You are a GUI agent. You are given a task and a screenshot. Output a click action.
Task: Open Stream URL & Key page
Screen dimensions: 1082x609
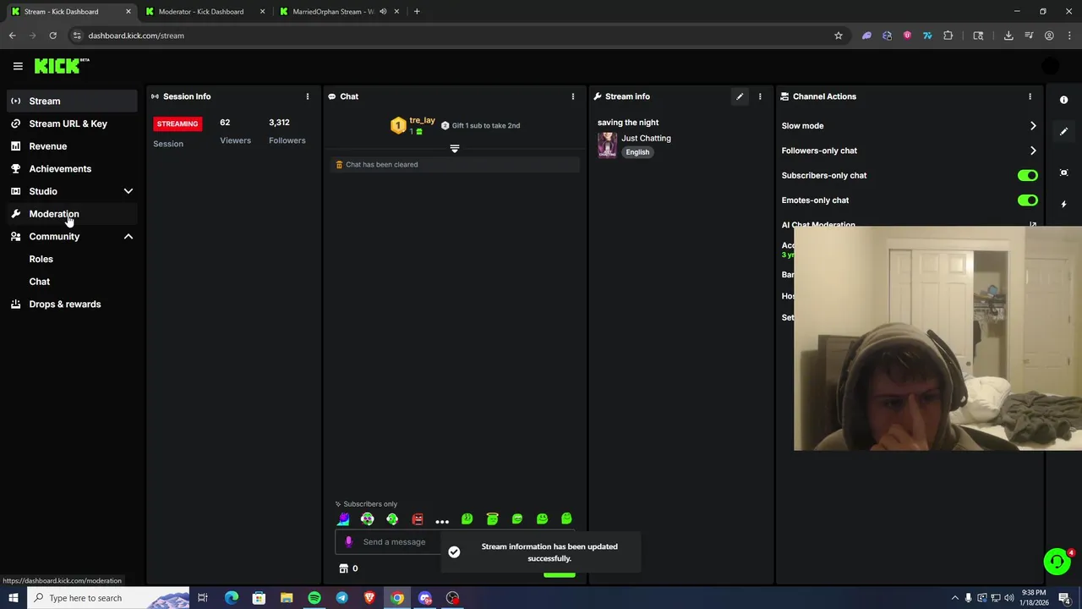[x=71, y=123]
